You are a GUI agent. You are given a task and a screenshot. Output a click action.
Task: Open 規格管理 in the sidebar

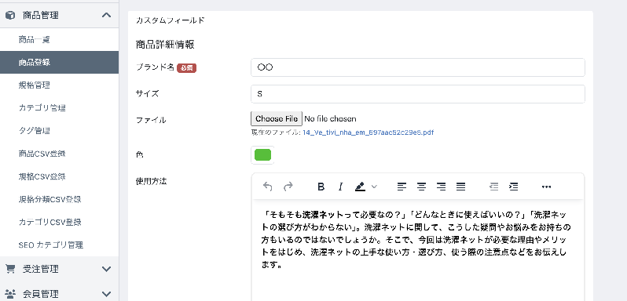click(x=59, y=85)
